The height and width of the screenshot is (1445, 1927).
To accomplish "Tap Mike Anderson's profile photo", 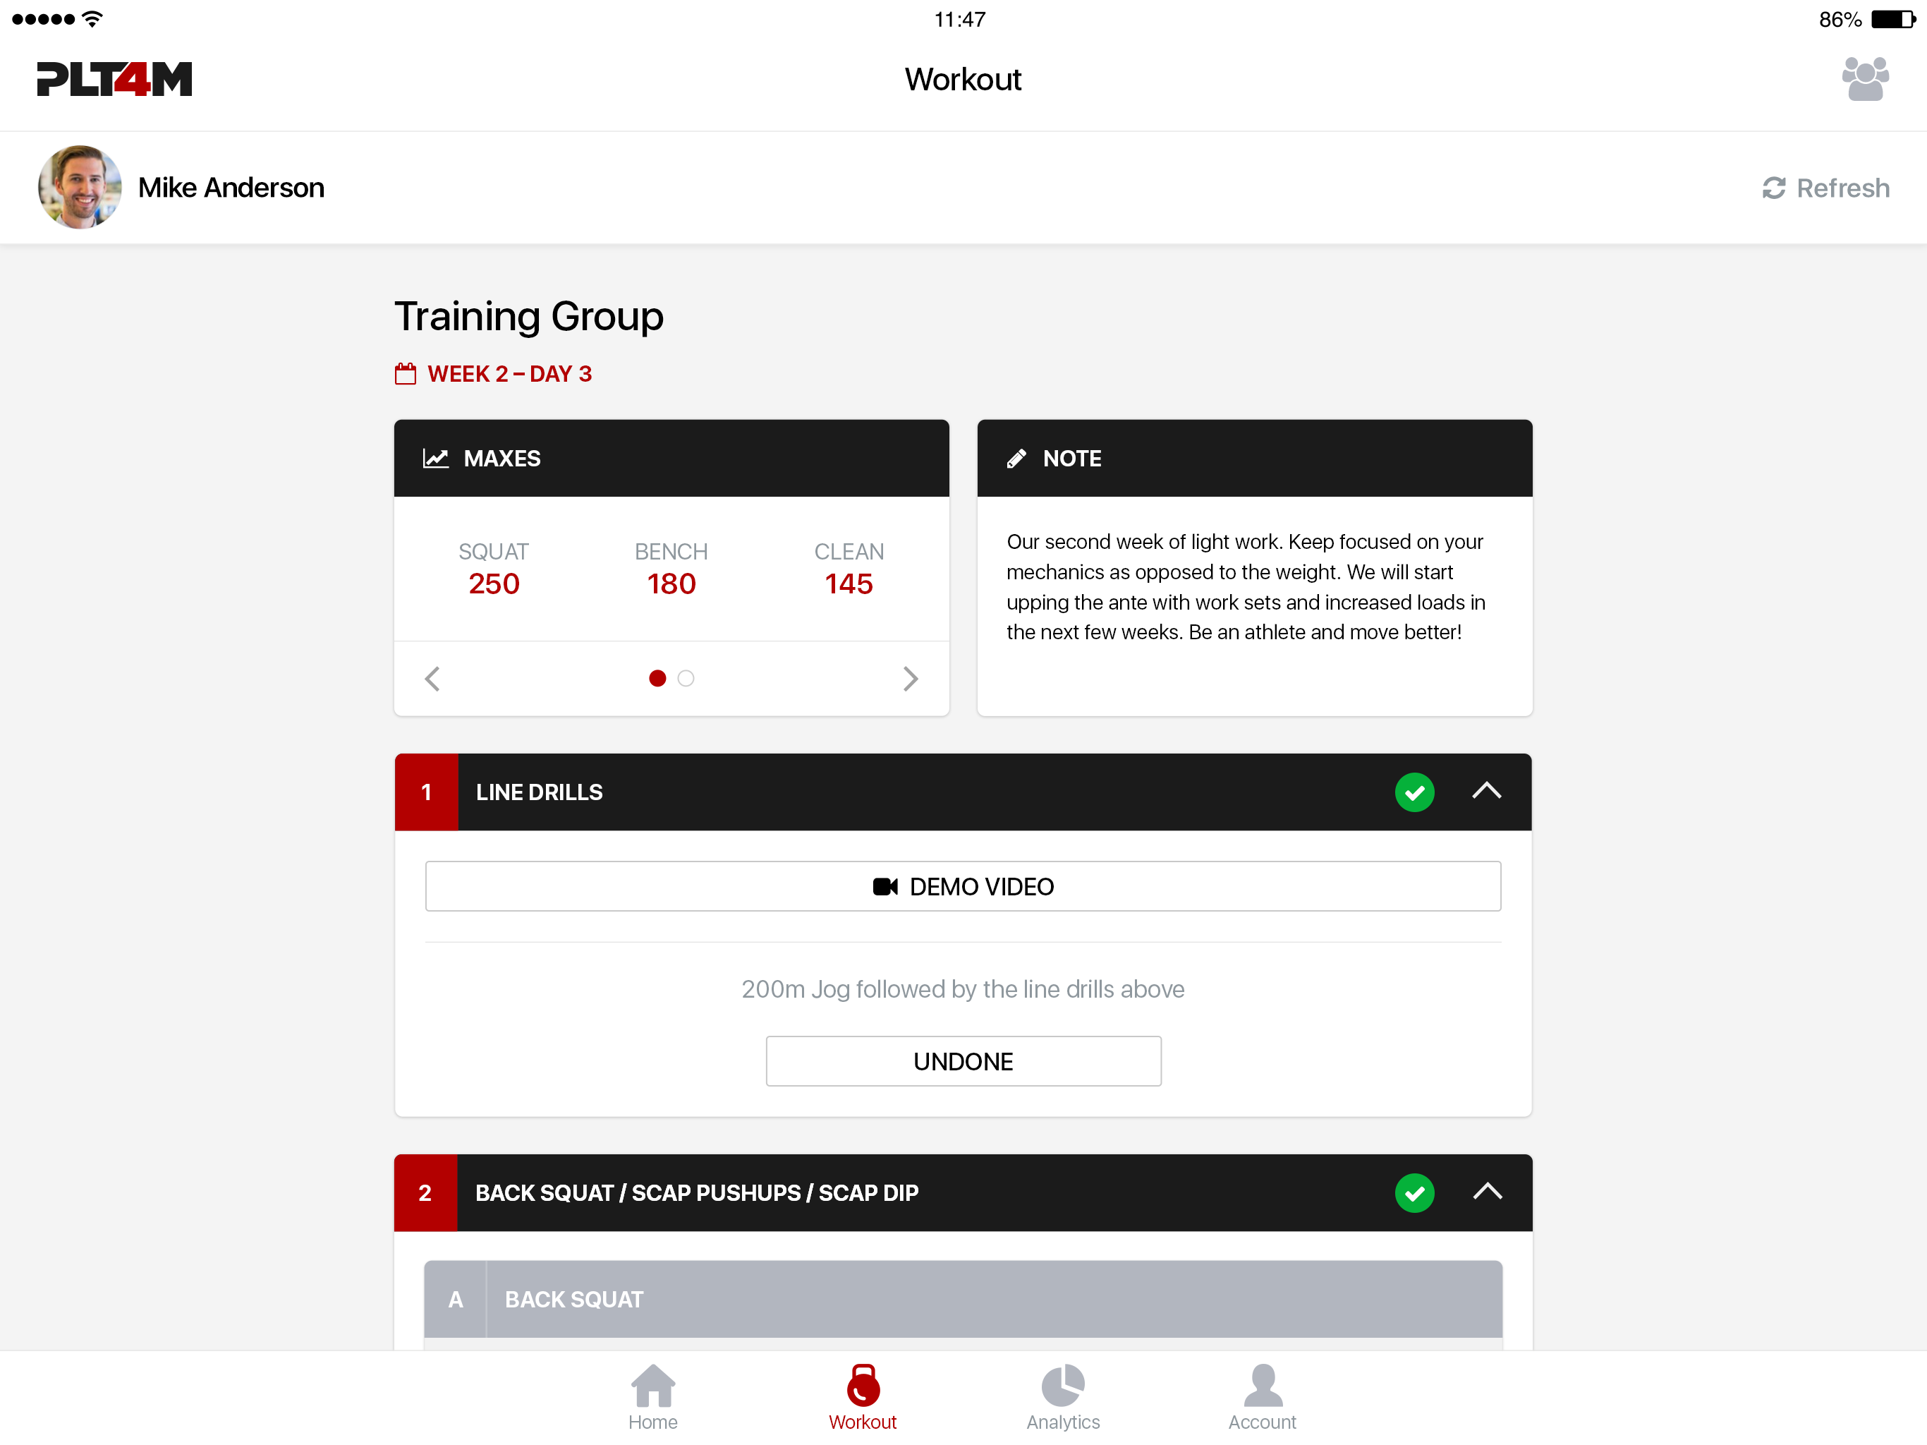I will pyautogui.click(x=79, y=188).
